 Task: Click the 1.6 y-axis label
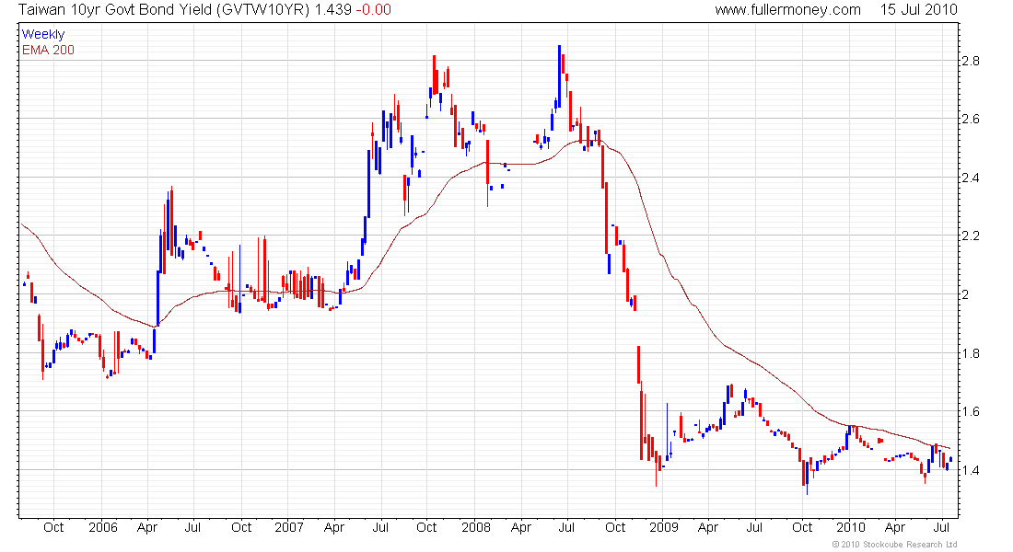(x=971, y=412)
